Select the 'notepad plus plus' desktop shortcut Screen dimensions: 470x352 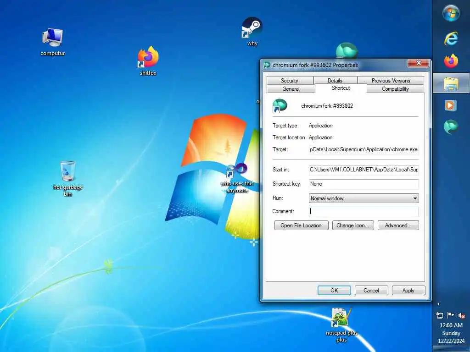click(341, 325)
